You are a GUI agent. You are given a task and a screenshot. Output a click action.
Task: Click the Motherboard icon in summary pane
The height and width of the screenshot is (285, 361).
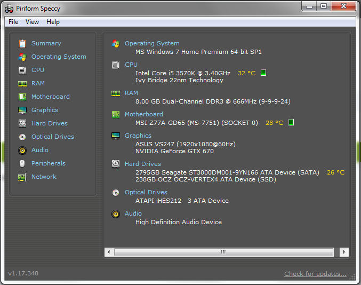[116, 115]
